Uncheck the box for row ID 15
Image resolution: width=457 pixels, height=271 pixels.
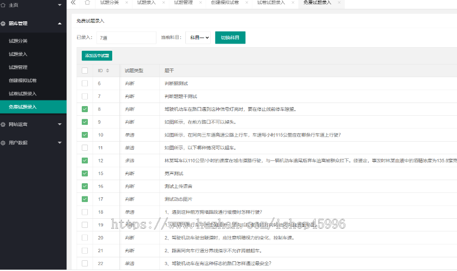pyautogui.click(x=85, y=174)
